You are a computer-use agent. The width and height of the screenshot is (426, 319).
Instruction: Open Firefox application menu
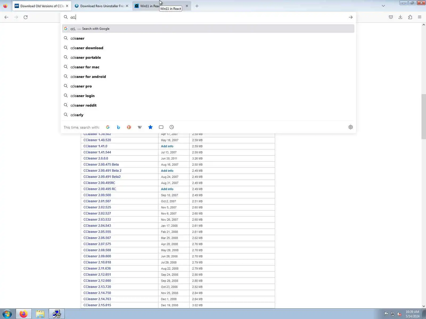pyautogui.click(x=420, y=17)
